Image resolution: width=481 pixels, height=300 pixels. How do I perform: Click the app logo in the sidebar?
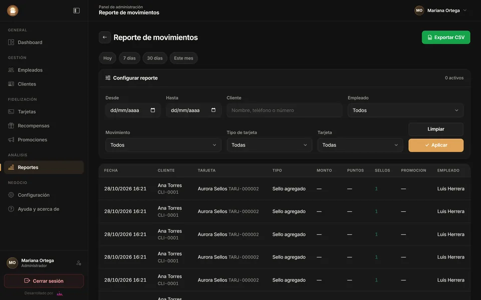pyautogui.click(x=13, y=10)
